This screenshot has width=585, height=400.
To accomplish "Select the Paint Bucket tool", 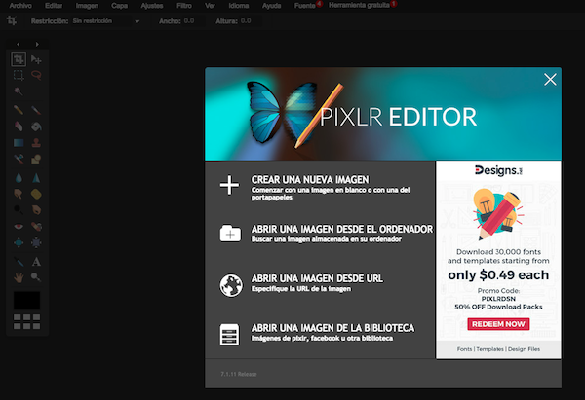I will [36, 127].
